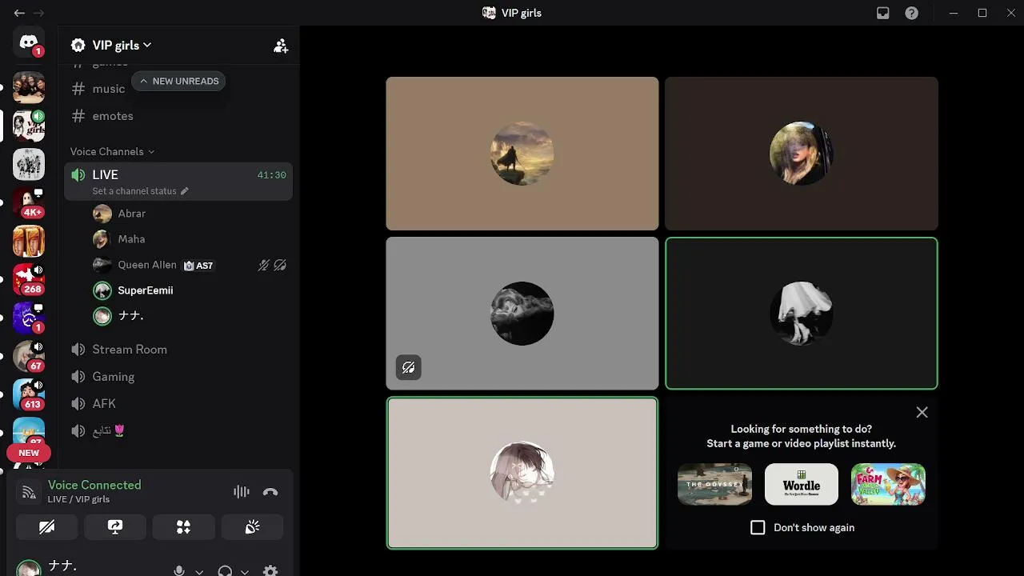Click Set a channel status text
The image size is (1024, 576).
pyautogui.click(x=134, y=191)
